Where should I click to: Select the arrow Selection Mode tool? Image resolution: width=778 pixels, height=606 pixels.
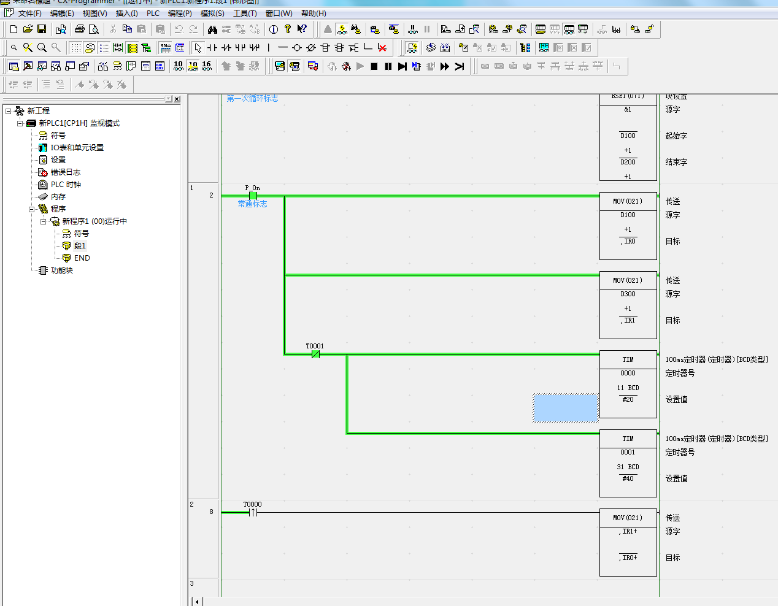click(x=198, y=47)
